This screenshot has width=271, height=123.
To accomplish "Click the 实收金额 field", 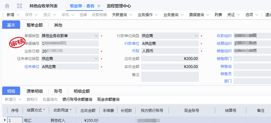I will [x=170, y=66].
